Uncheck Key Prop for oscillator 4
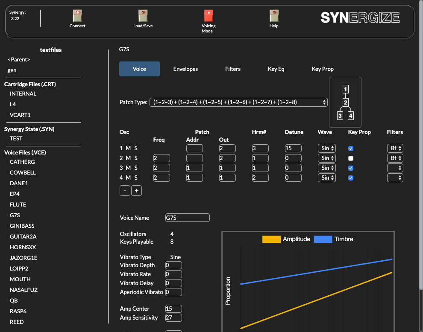Viewport: 423px width, 332px height. 351,178
